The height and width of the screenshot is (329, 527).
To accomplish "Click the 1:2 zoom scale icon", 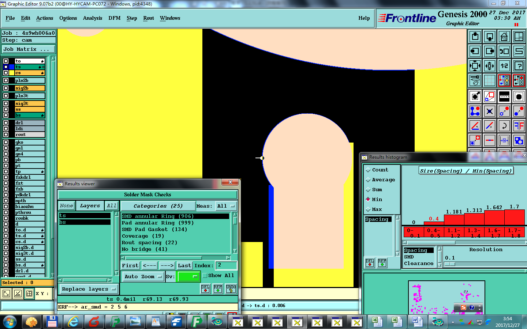I will click(504, 66).
